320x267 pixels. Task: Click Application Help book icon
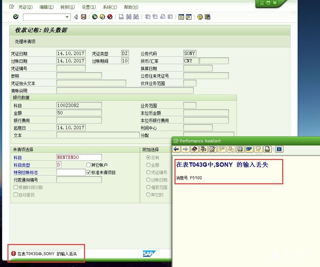click(x=194, y=149)
